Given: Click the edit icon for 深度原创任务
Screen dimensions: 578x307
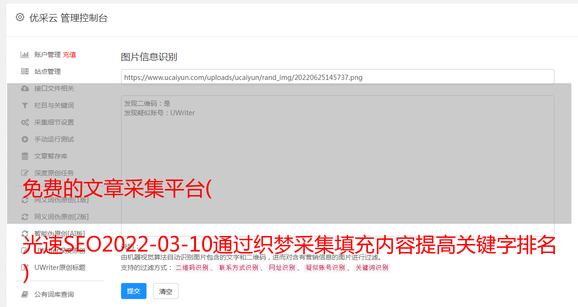Looking at the screenshot, I should 25,173.
